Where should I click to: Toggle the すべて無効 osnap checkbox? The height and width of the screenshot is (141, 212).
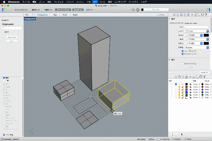tap(4, 135)
